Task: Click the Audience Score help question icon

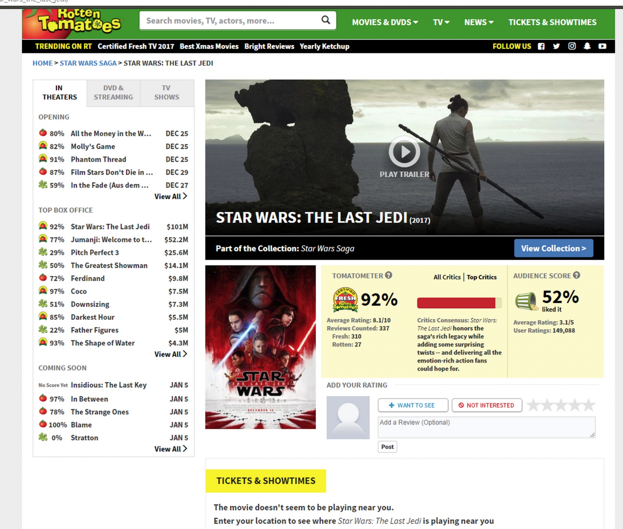Action: point(577,275)
